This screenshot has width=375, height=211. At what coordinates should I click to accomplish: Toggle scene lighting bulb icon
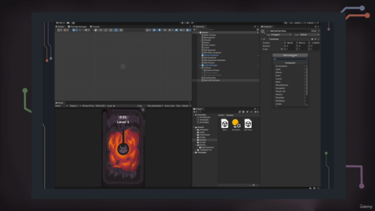(x=159, y=30)
